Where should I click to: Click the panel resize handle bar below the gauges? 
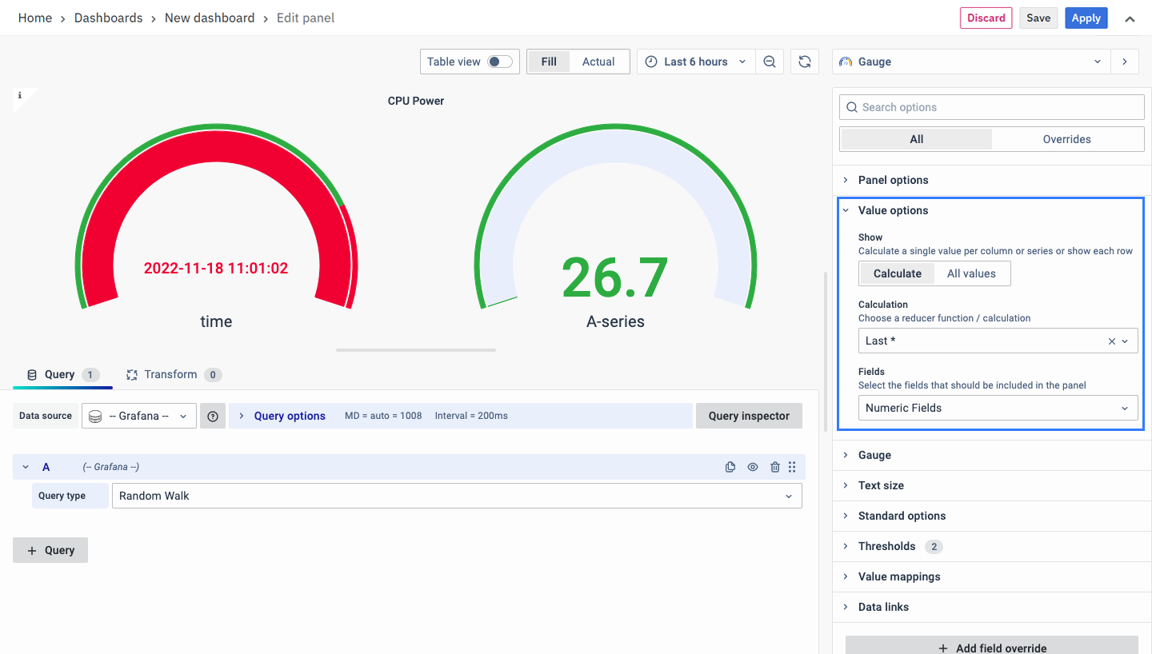[416, 349]
